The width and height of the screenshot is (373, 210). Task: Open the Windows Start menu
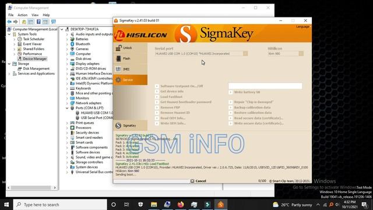pyautogui.click(x=6, y=205)
